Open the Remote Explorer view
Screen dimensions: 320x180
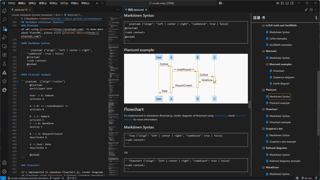pos(4,46)
